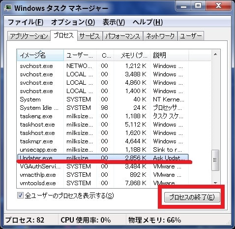Click the 物理メモリ: 66% status entry

[x=155, y=220]
